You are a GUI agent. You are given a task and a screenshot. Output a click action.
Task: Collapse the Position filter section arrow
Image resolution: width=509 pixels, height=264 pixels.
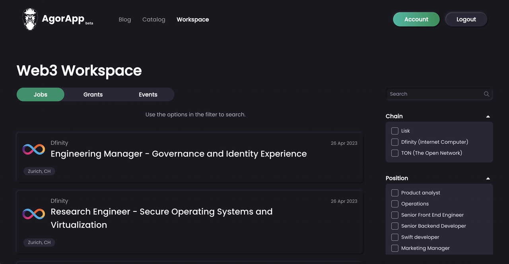[488, 178]
